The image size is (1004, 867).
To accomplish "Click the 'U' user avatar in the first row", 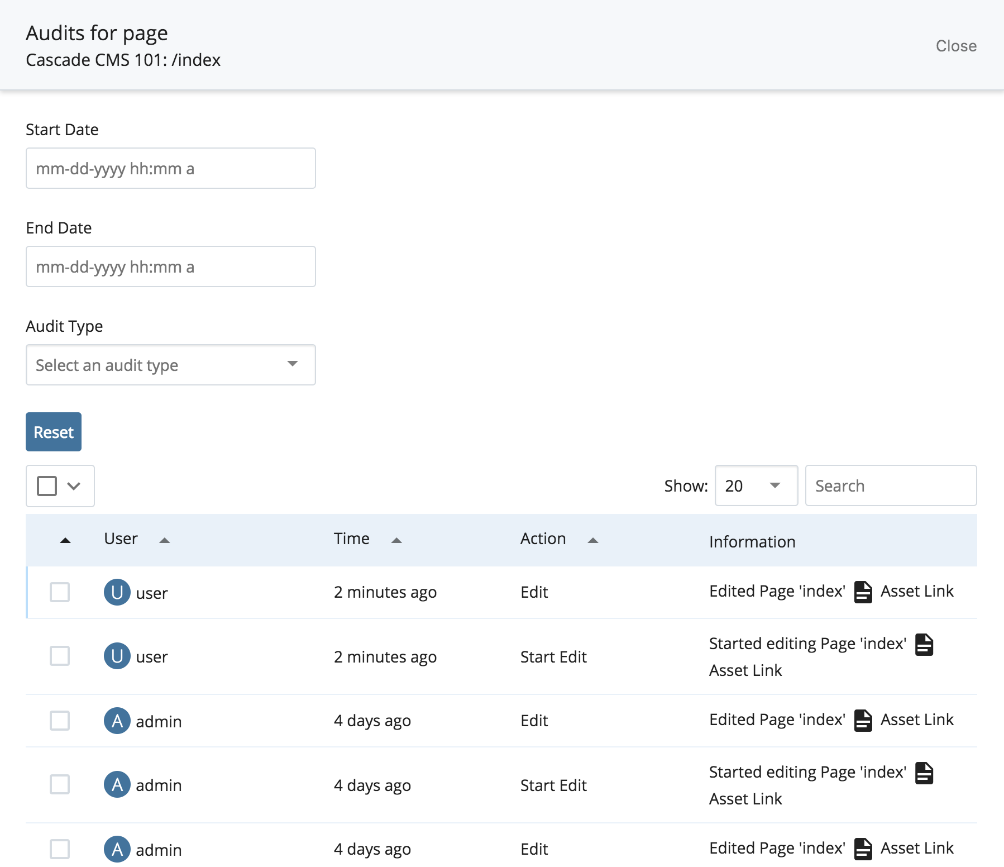I will (117, 592).
